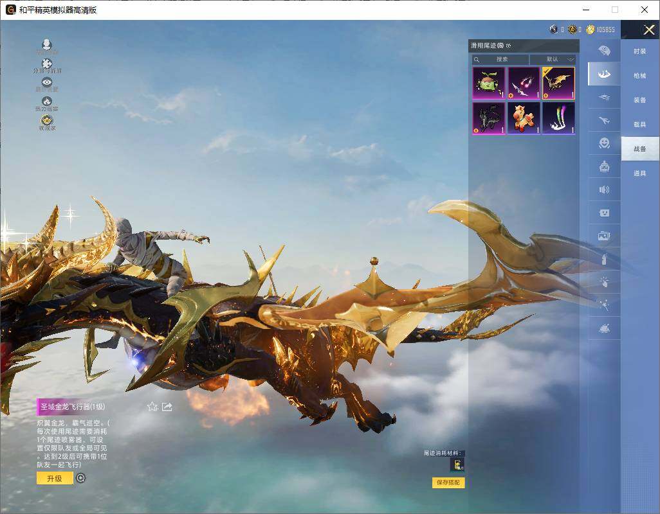Click the dark gold-rimmed currency icon

click(573, 29)
